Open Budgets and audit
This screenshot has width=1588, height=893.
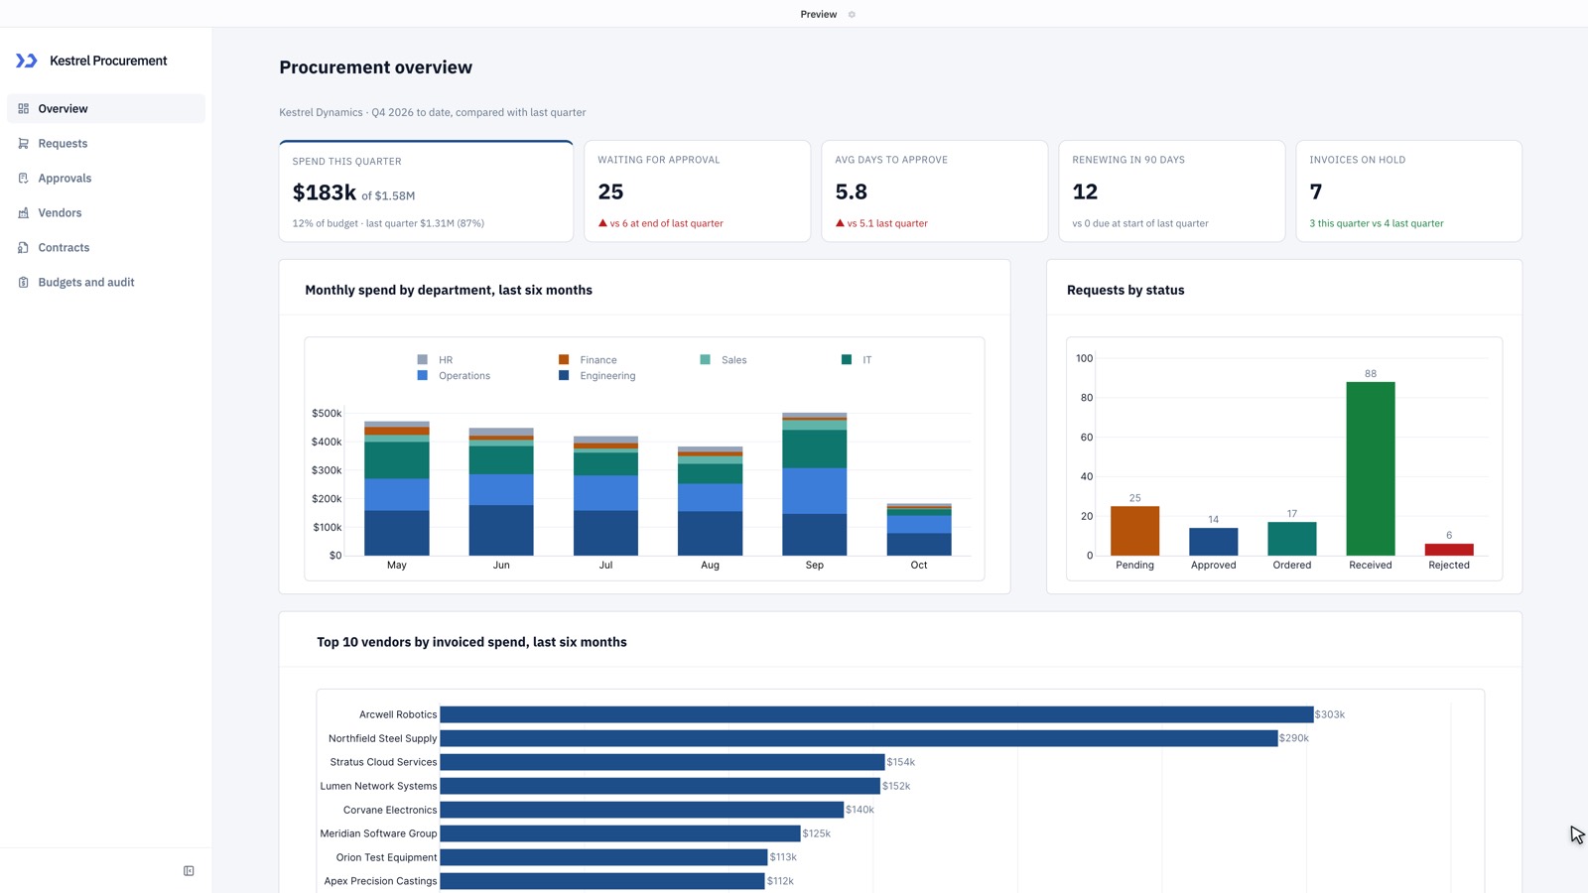point(106,283)
